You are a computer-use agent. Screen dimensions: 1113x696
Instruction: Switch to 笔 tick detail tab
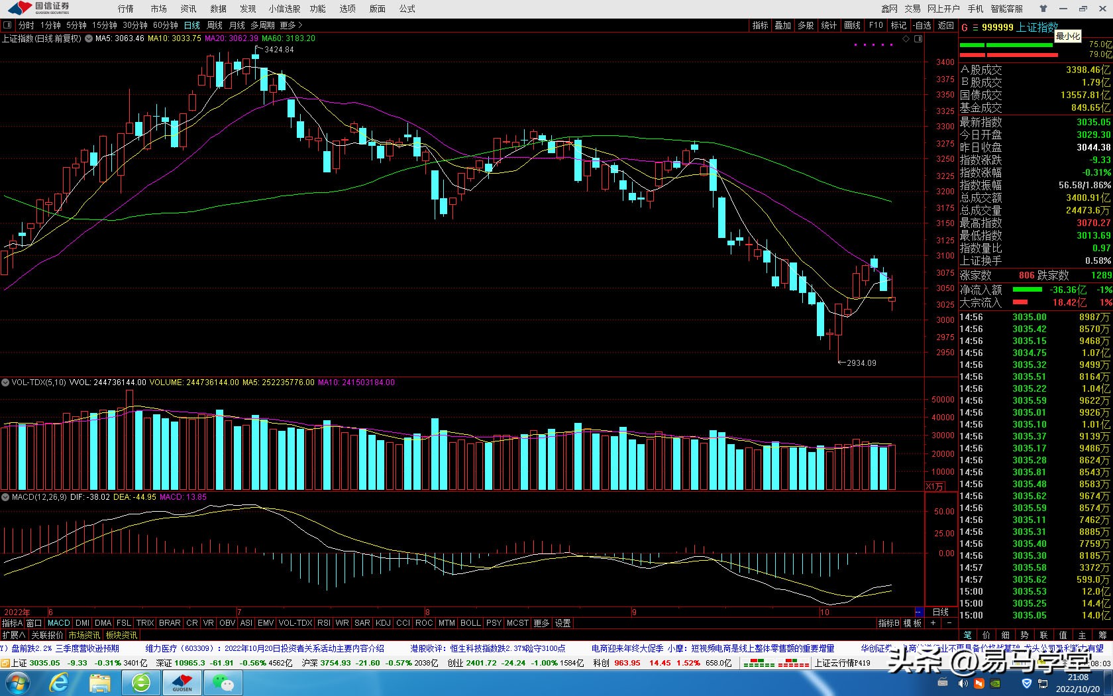click(968, 635)
